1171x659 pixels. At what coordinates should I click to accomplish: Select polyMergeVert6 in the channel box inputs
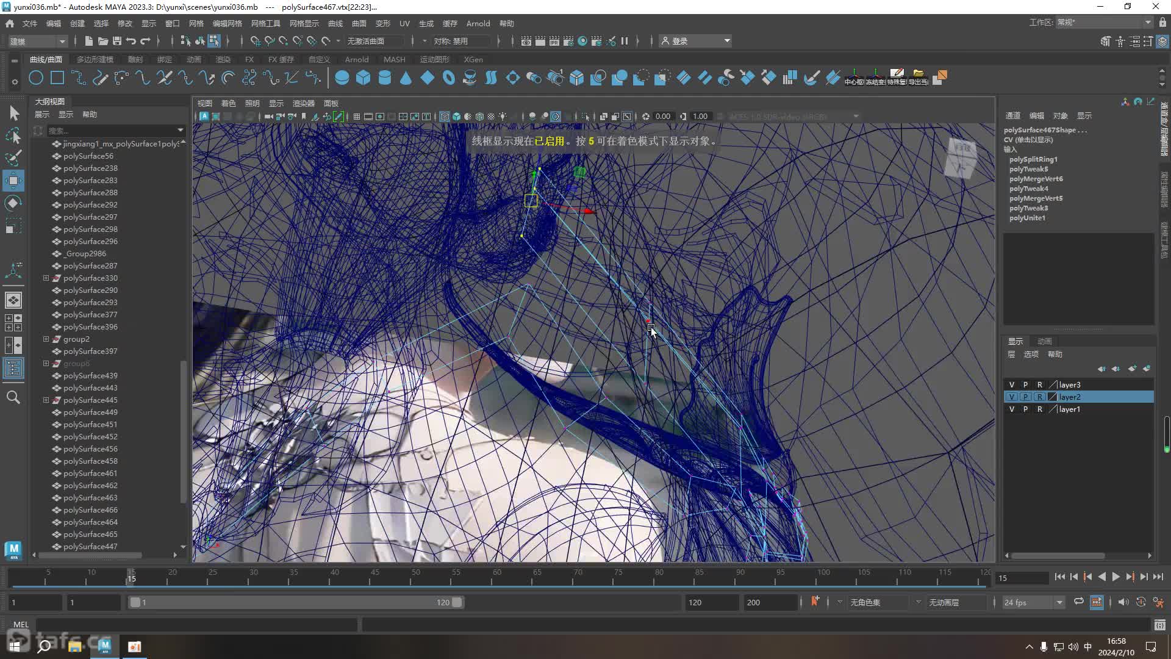point(1036,179)
